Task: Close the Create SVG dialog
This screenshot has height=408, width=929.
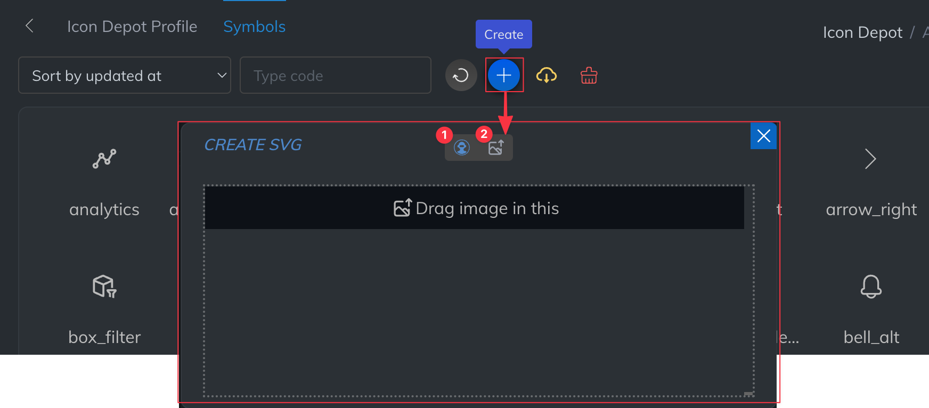Action: click(x=763, y=136)
